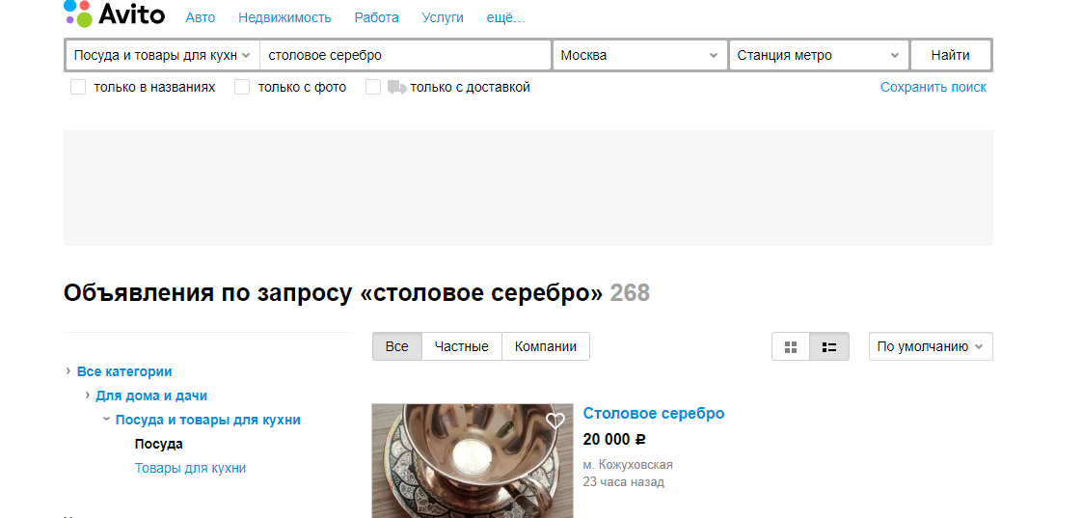This screenshot has height=518, width=1082.
Task: Toggle the delivery truck filter
Action: click(x=396, y=87)
